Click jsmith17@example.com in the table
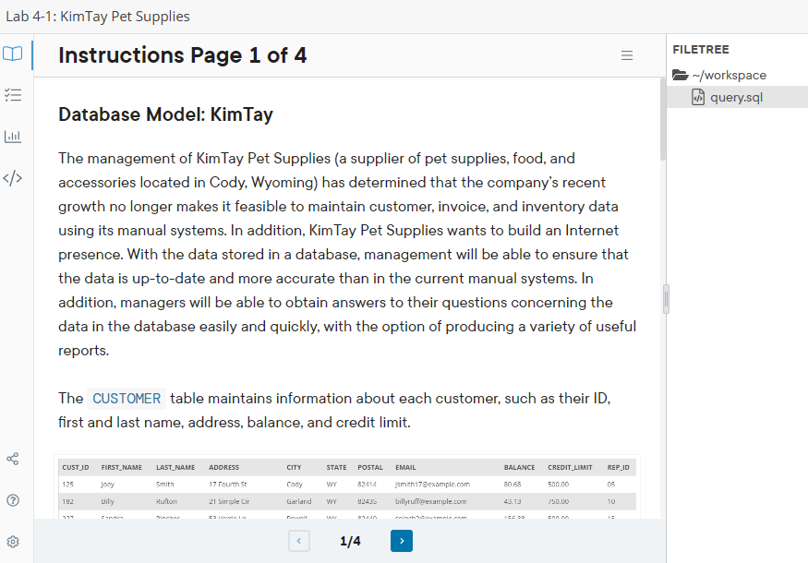The height and width of the screenshot is (563, 808). coord(432,485)
